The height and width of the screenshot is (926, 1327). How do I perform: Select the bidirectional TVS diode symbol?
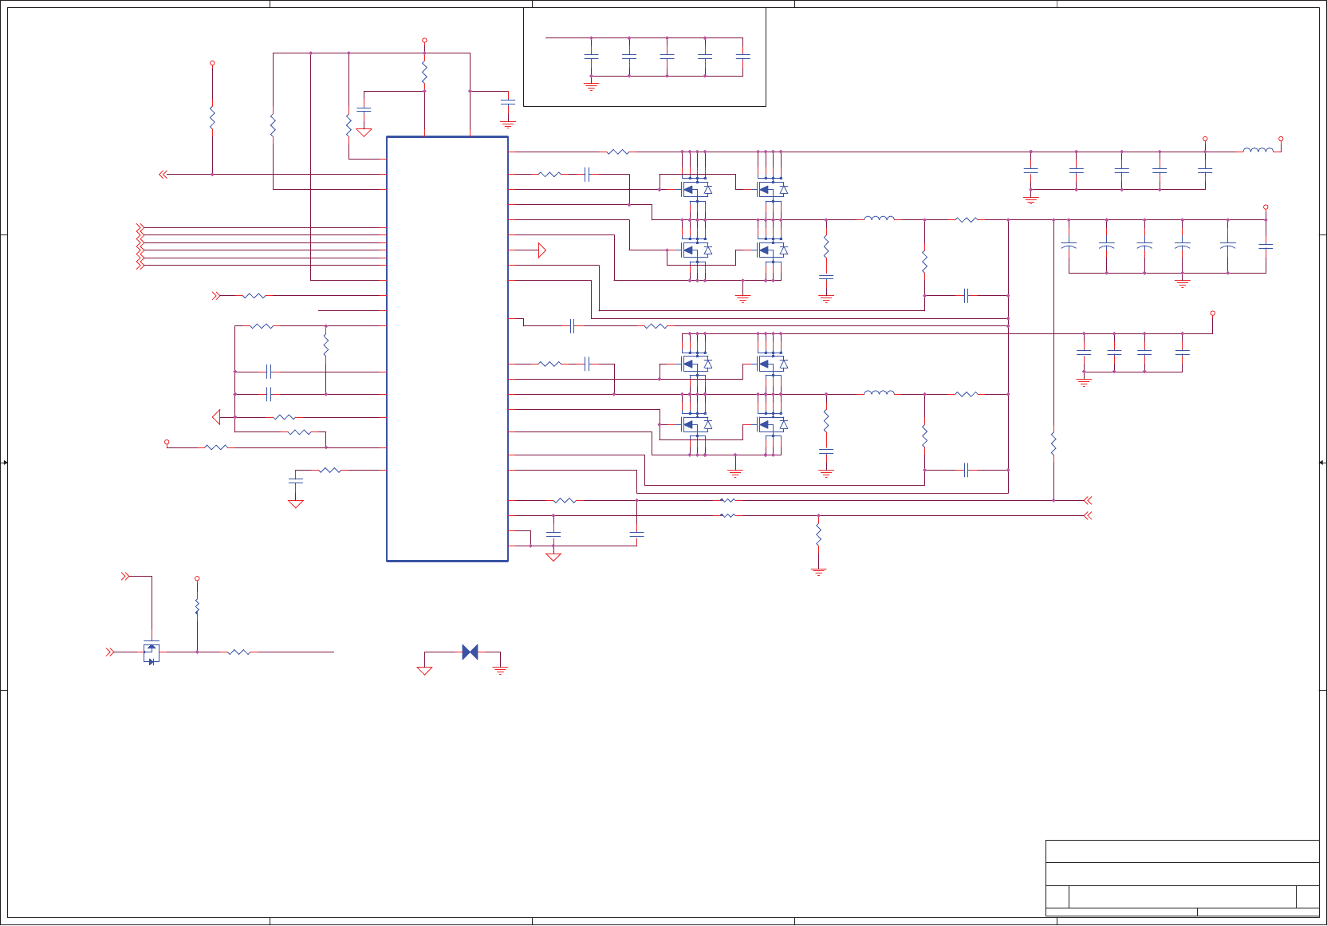point(470,652)
